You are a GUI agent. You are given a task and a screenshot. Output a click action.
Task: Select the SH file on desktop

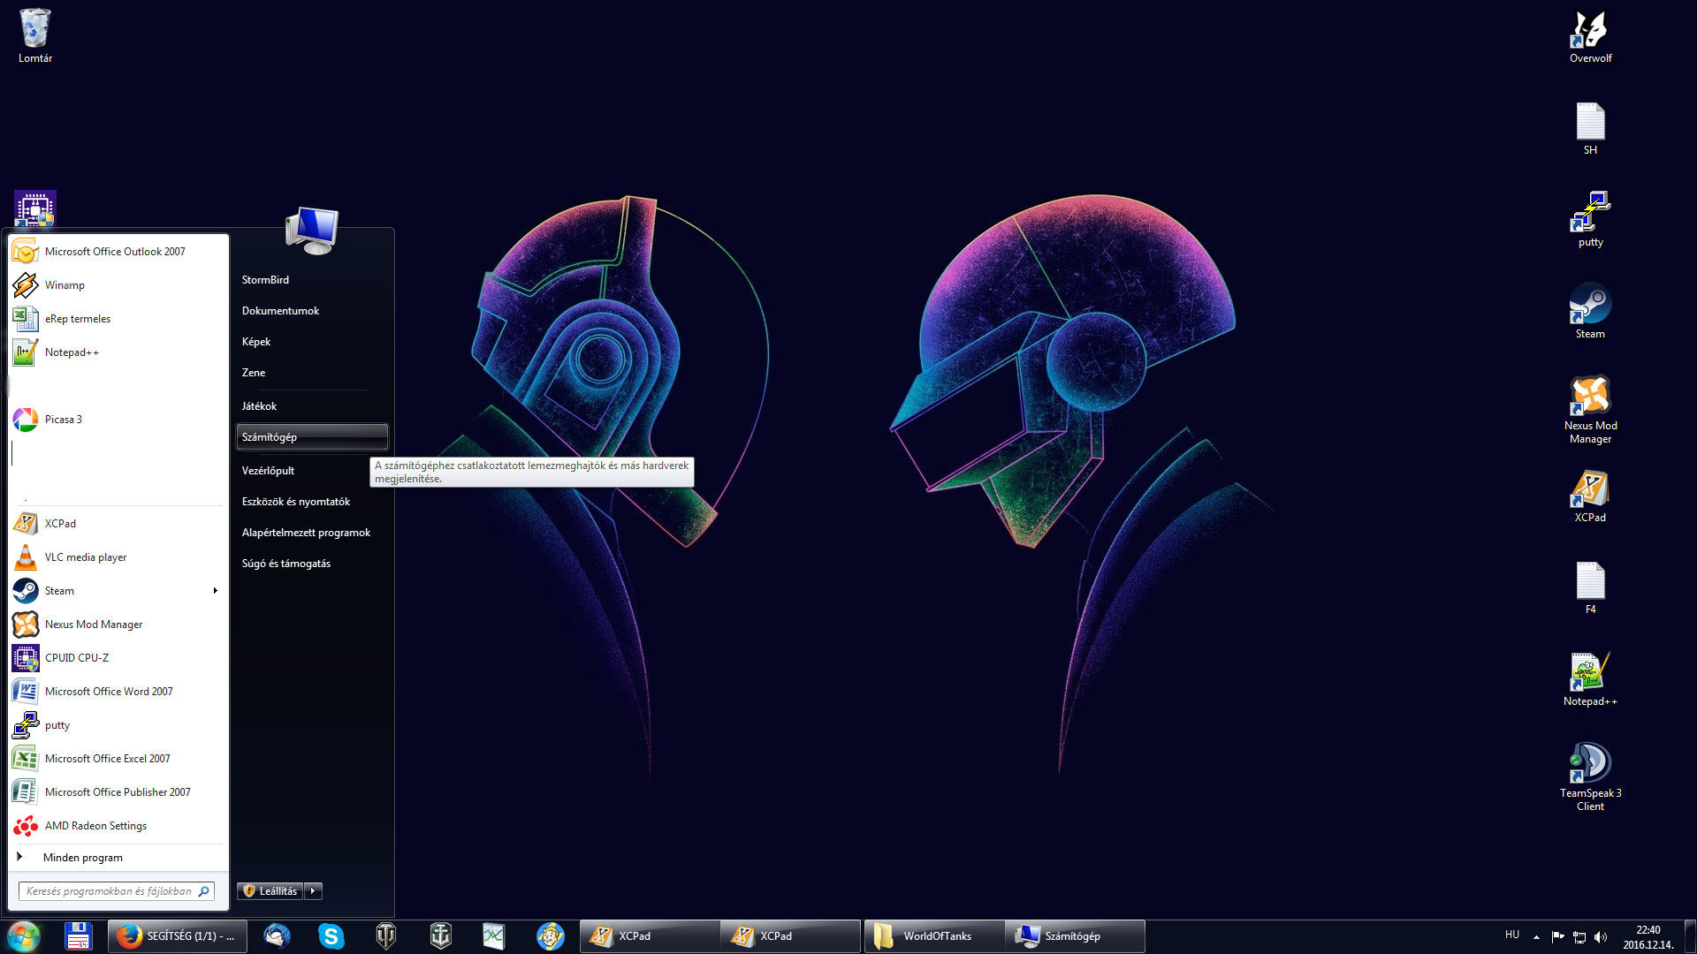[x=1590, y=128]
